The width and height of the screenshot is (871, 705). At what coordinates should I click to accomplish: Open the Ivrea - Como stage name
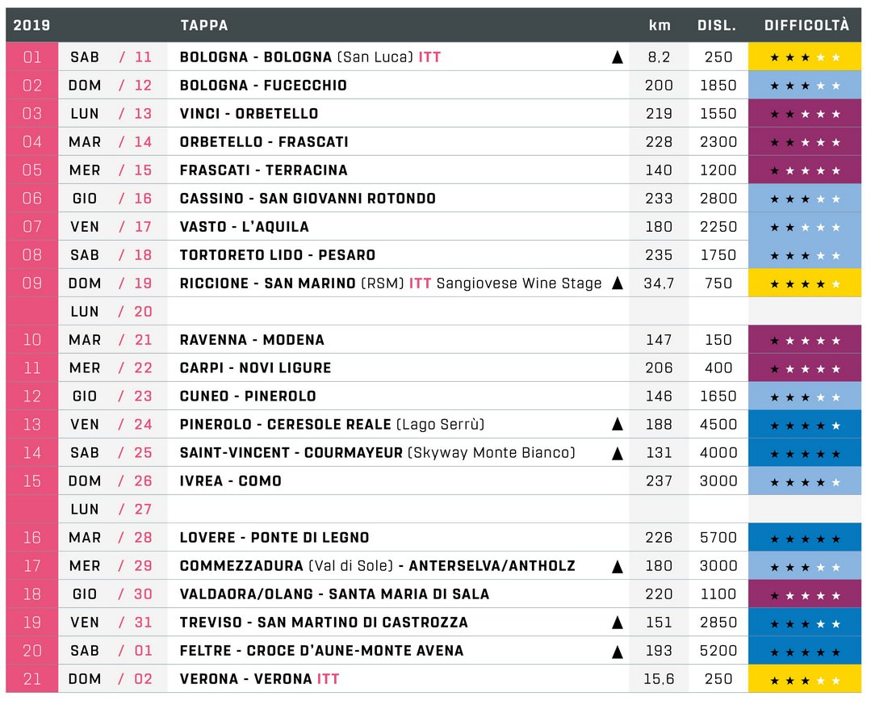[230, 481]
